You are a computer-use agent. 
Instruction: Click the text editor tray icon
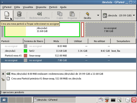[119, 100]
